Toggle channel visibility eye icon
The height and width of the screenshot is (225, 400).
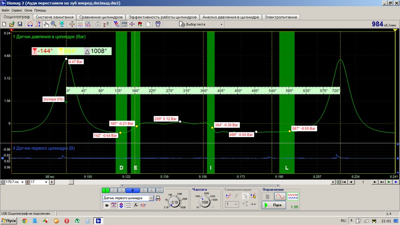tap(106, 205)
